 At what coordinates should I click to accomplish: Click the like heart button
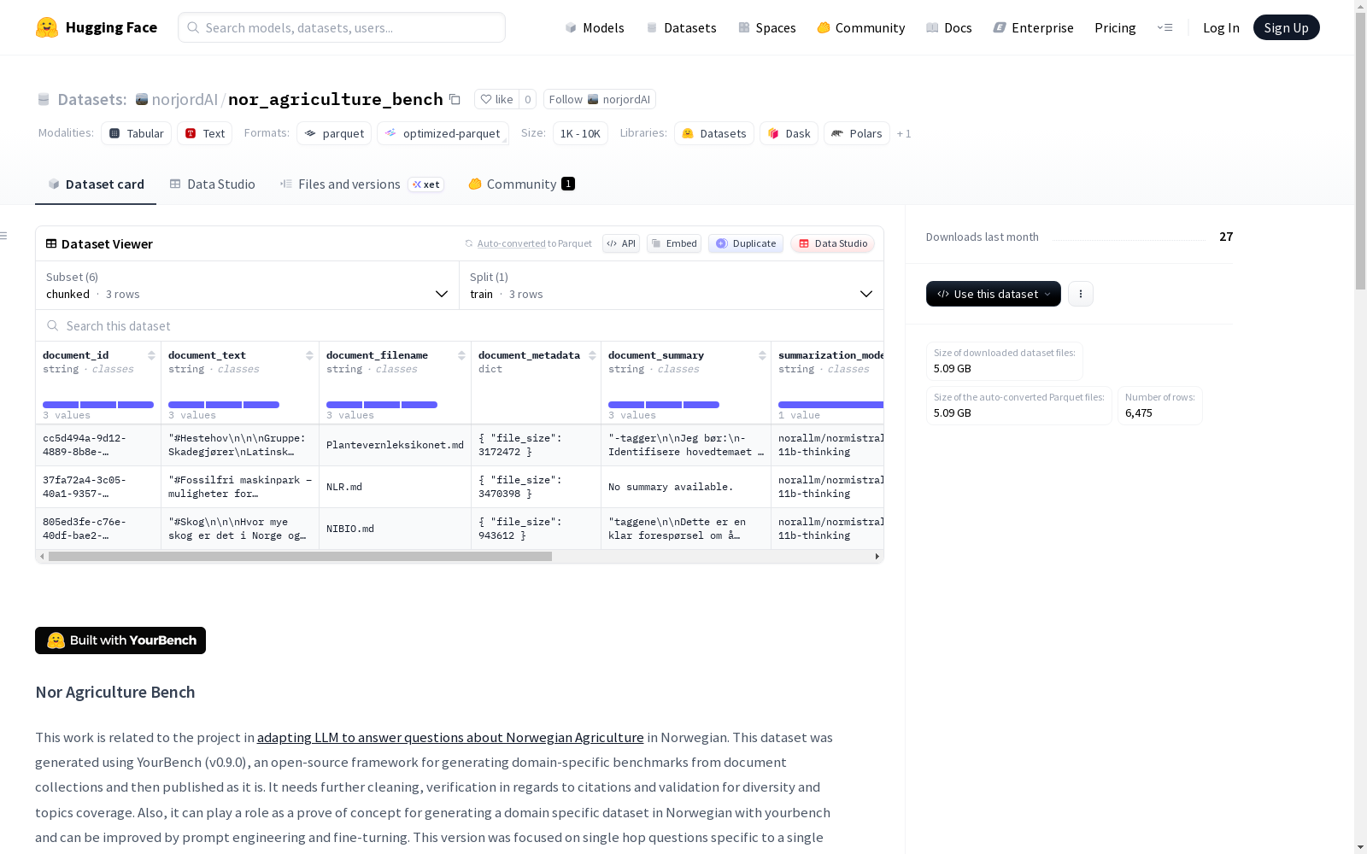tap(496, 99)
